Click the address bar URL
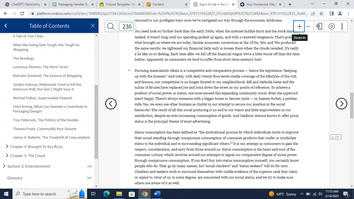This screenshot has width=354, height=199. [172, 13]
